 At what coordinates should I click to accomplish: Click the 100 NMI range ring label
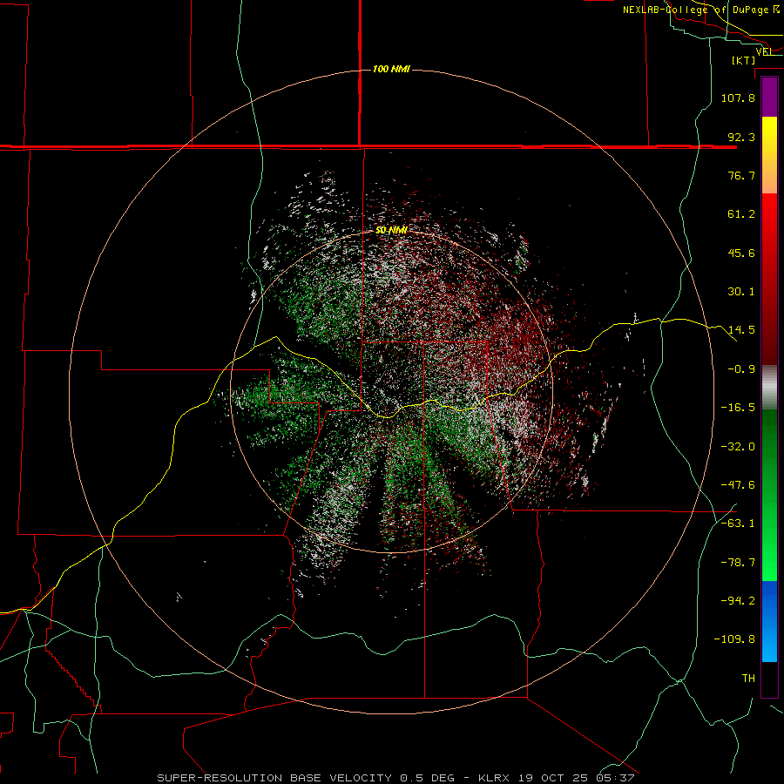tap(391, 69)
